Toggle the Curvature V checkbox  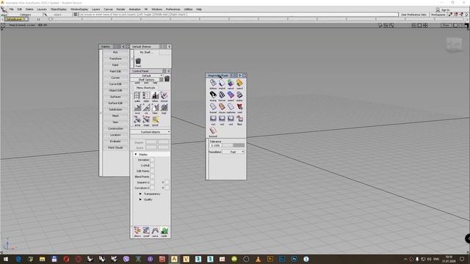[x=167, y=188]
